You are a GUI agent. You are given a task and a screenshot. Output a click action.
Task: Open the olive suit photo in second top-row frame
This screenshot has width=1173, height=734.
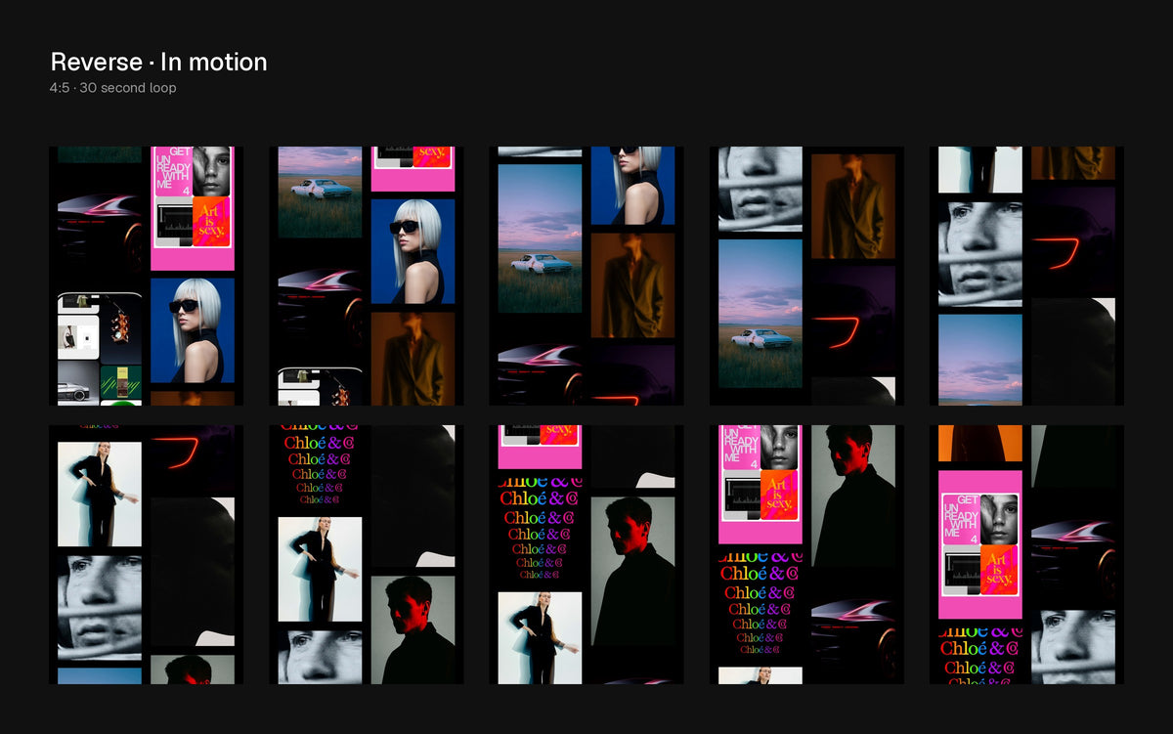coord(413,359)
